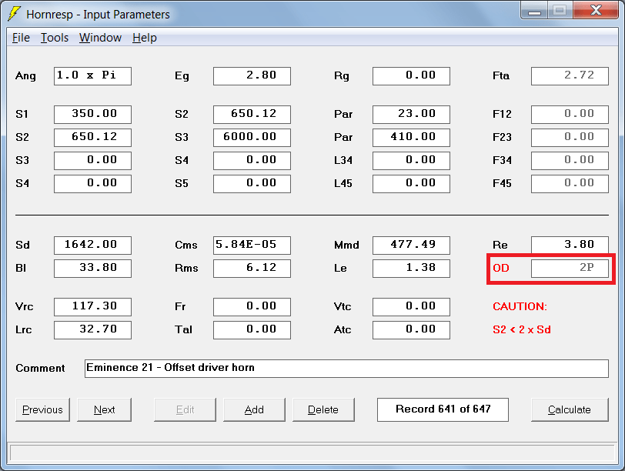Image resolution: width=625 pixels, height=471 pixels.
Task: Click the S1 field with 350.00
Action: (x=92, y=115)
